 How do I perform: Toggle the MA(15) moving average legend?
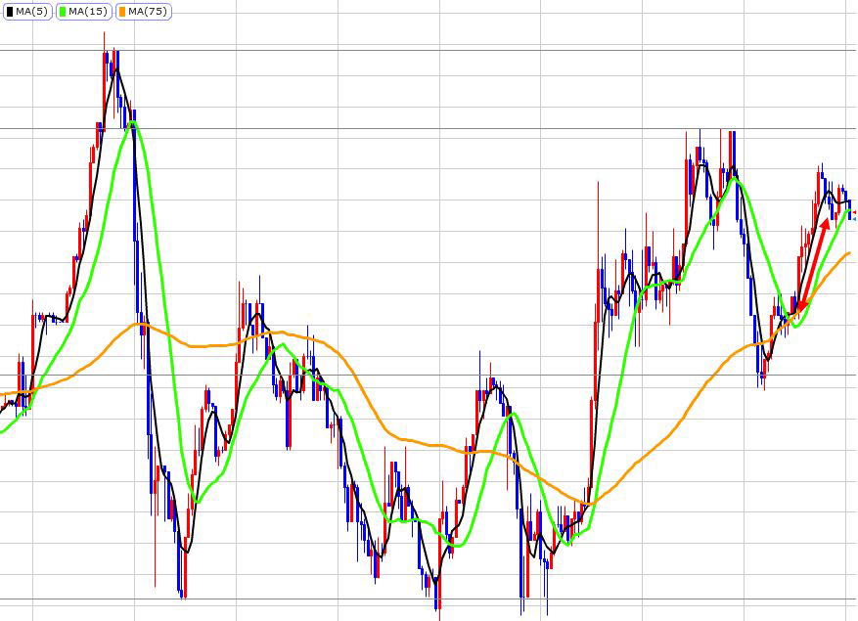pyautogui.click(x=83, y=12)
